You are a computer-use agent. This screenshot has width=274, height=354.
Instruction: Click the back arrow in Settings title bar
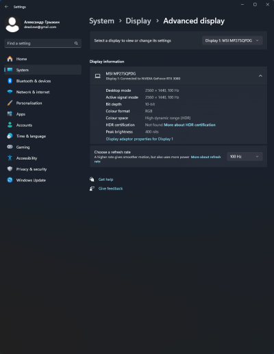6,7
